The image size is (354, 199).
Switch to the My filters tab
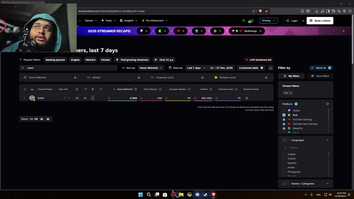click(x=291, y=76)
